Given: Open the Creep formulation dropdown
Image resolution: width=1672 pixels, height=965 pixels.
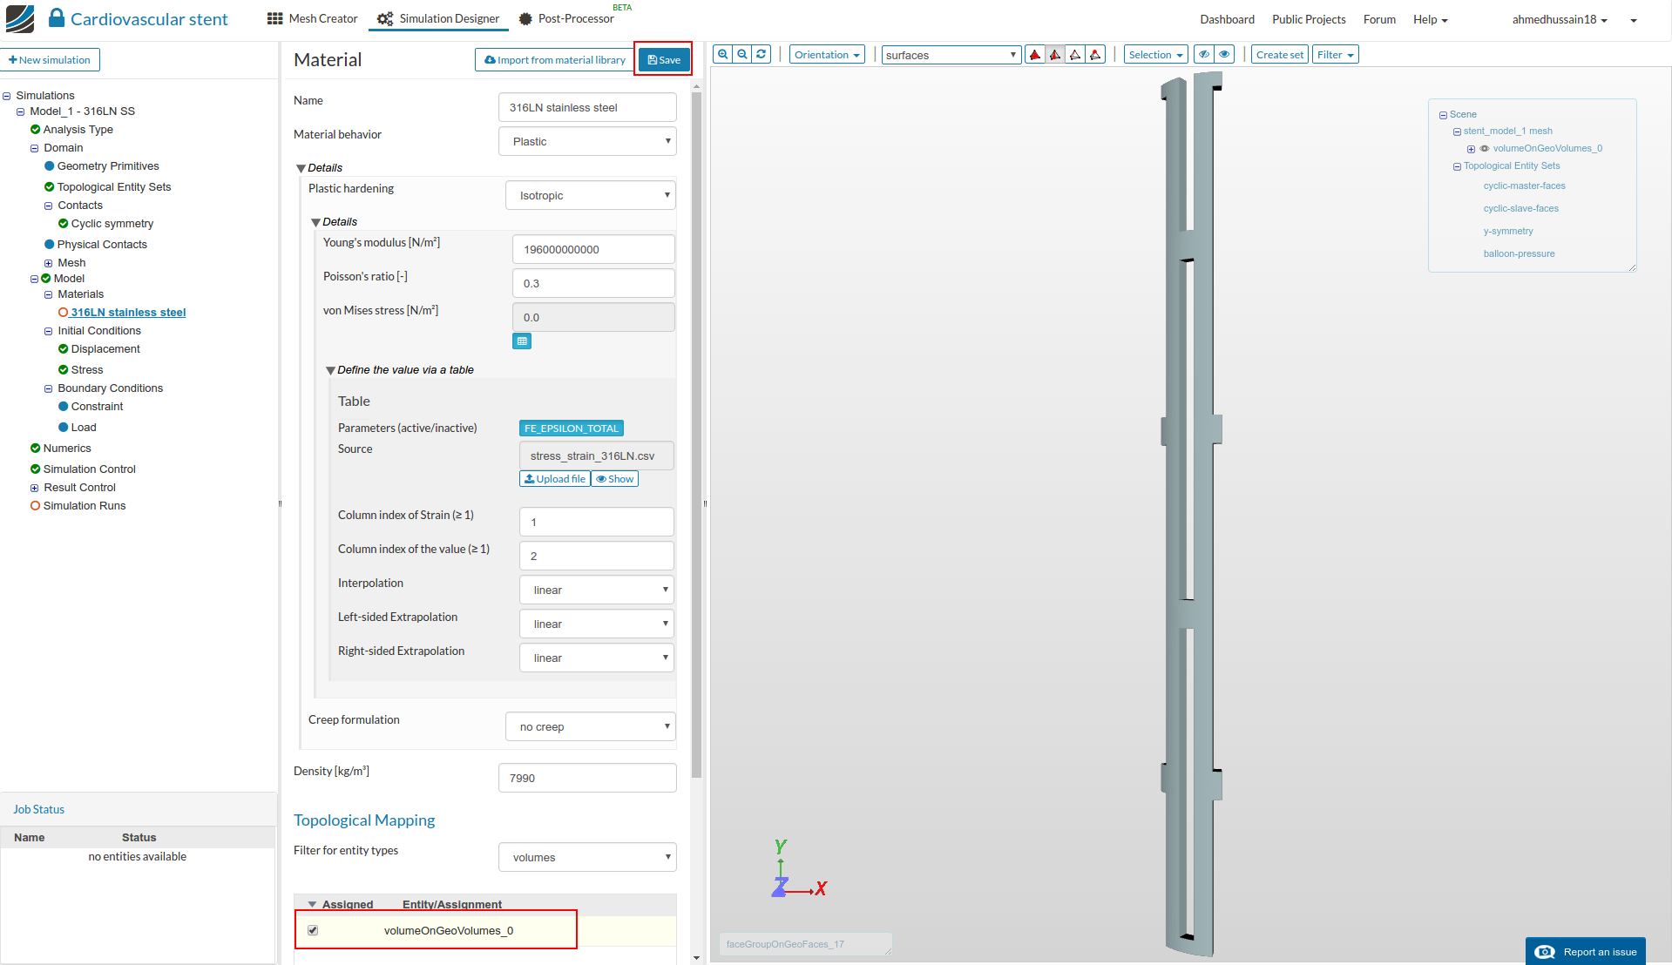Looking at the screenshot, I should (x=591, y=726).
